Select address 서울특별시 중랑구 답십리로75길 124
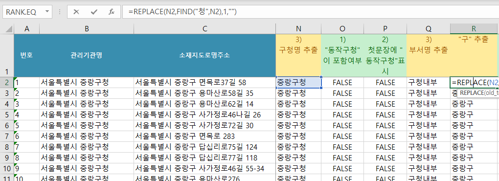 (x=204, y=147)
